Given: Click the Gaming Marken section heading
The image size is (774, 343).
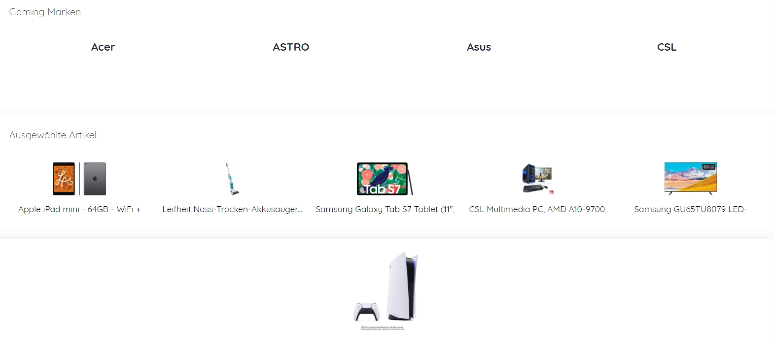Looking at the screenshot, I should coord(45,12).
